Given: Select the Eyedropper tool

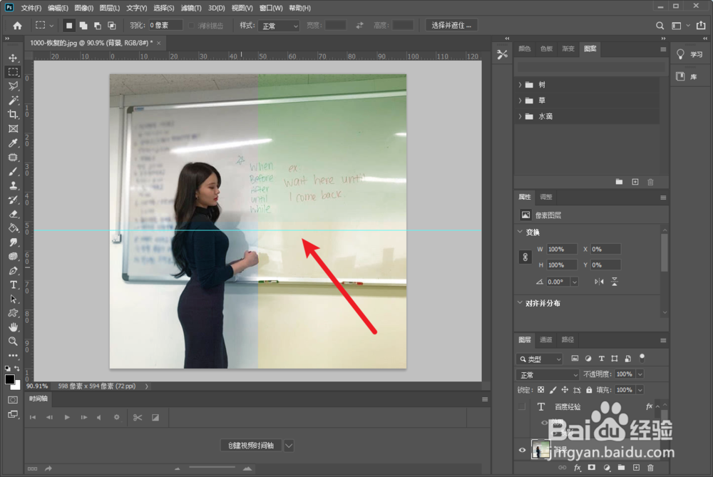Looking at the screenshot, I should (x=13, y=143).
